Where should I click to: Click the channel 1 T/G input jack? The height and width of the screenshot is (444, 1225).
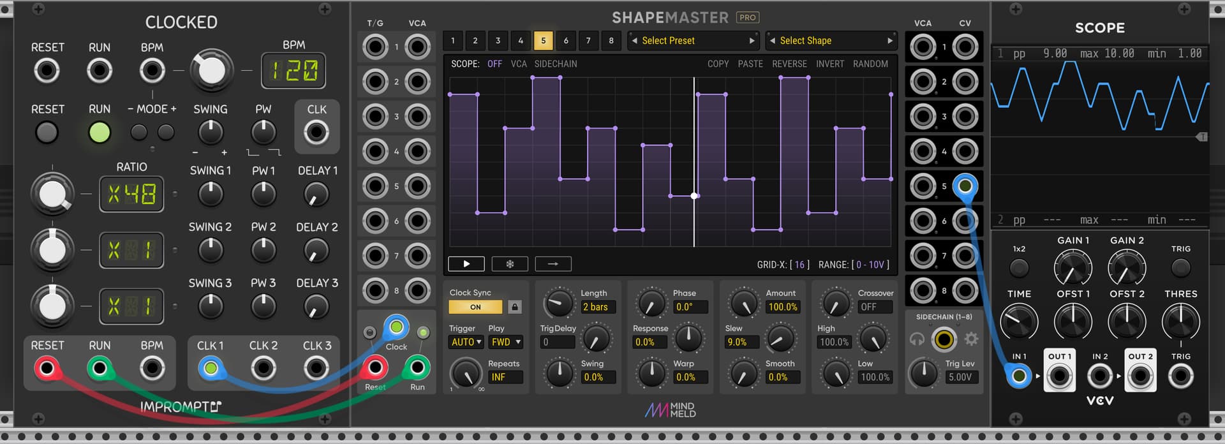coord(375,47)
